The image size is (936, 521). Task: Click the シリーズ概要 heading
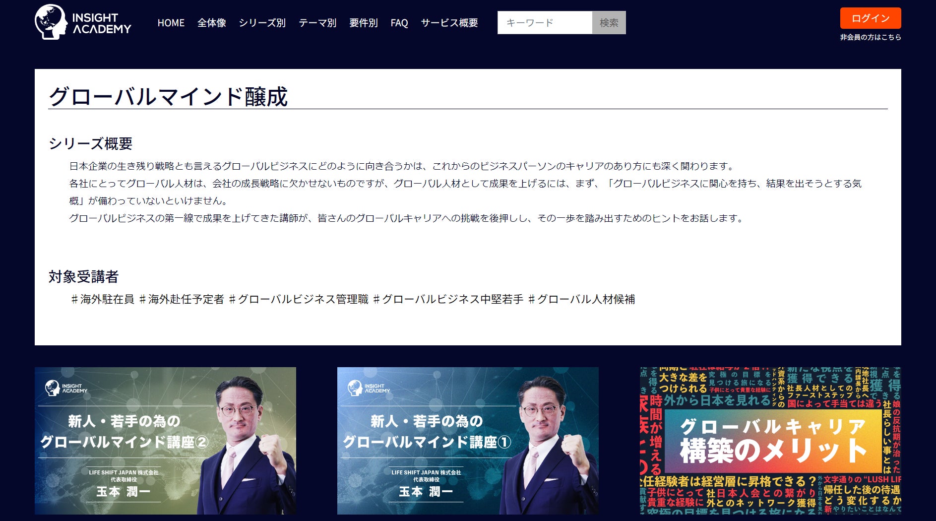91,143
